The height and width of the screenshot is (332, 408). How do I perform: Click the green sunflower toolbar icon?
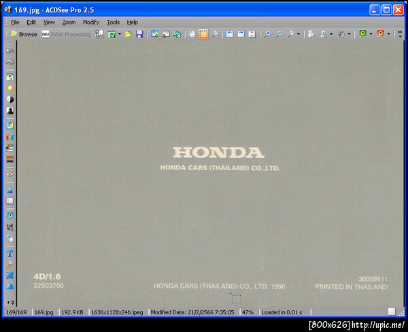362,34
